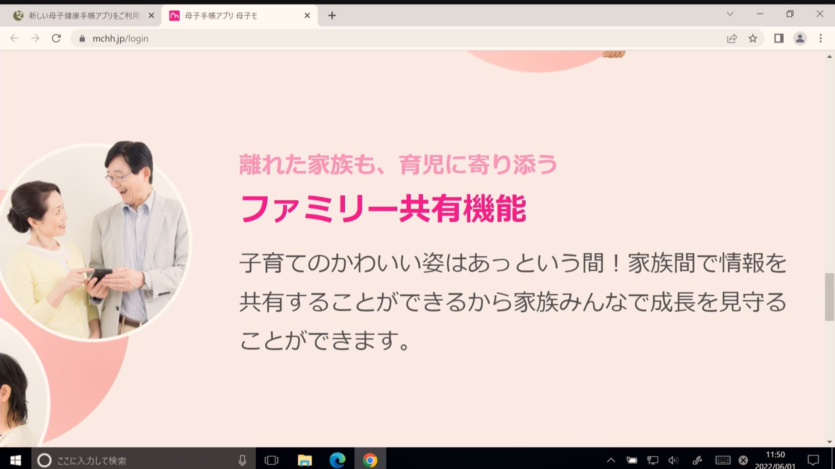Close the 新しい母子健康手帳アプリ tab
The width and height of the screenshot is (835, 469).
tap(151, 16)
